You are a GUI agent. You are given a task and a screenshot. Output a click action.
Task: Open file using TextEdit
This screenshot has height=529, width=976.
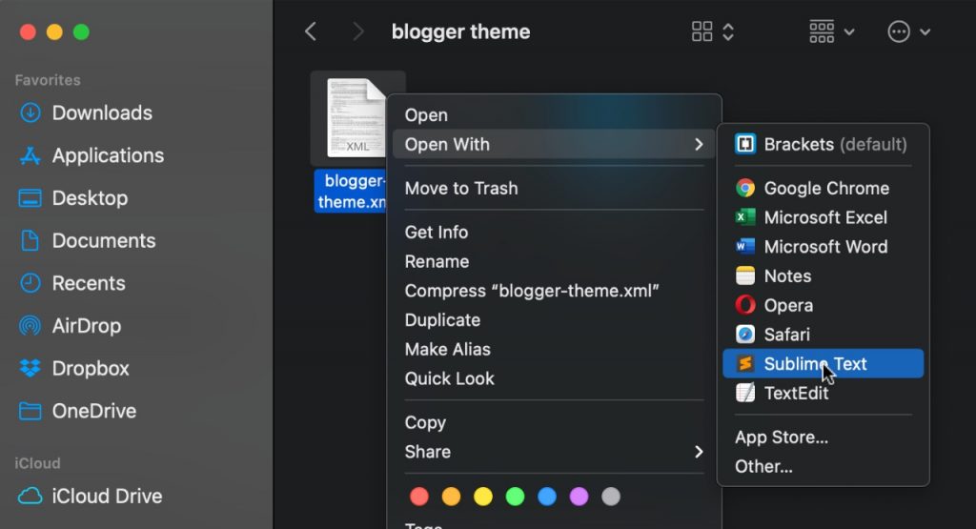(x=796, y=393)
